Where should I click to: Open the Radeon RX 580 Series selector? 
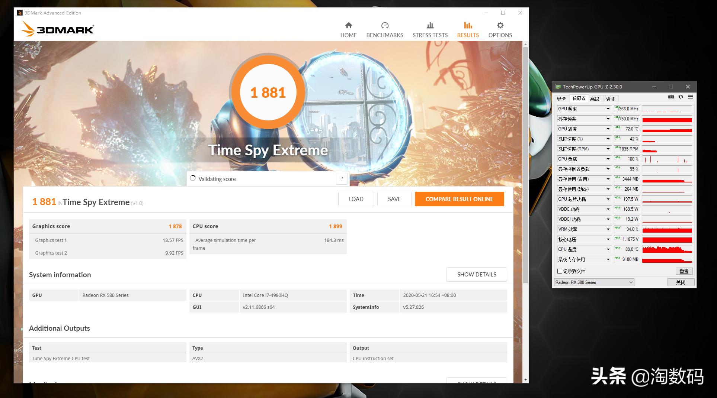[x=594, y=282]
